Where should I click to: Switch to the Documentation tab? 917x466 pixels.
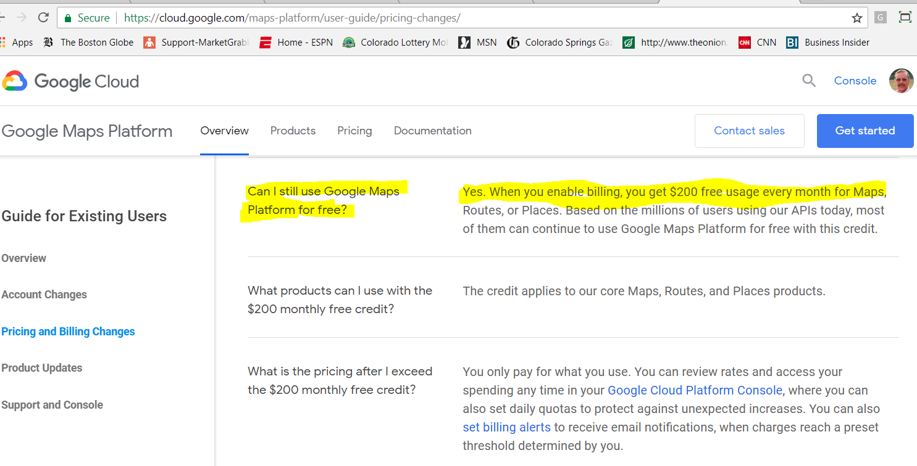(433, 131)
